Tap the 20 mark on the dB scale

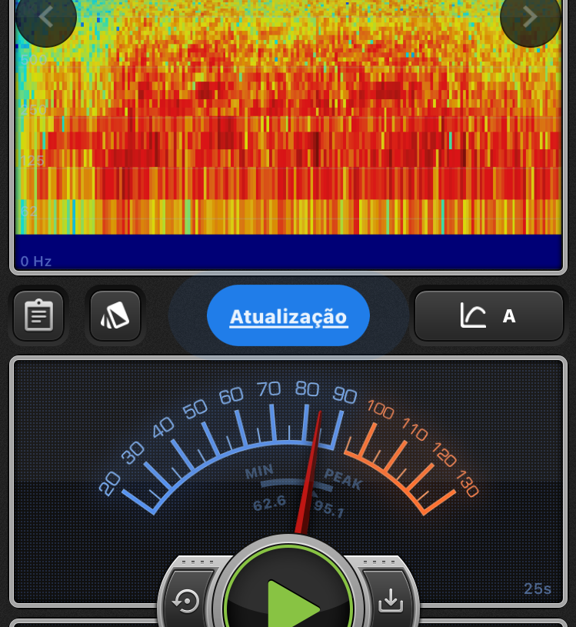tap(110, 483)
